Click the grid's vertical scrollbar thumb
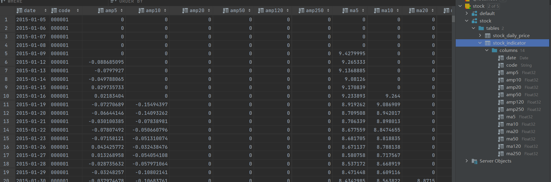The height and width of the screenshot is (182, 551). tap(453, 19)
